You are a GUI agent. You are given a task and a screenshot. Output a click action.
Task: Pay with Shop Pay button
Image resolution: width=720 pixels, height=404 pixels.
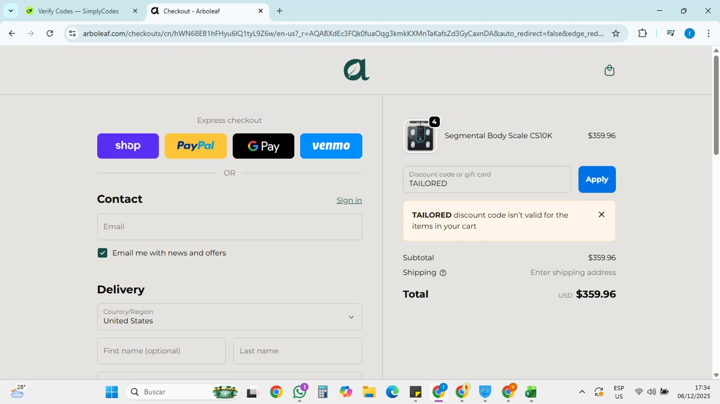128,146
